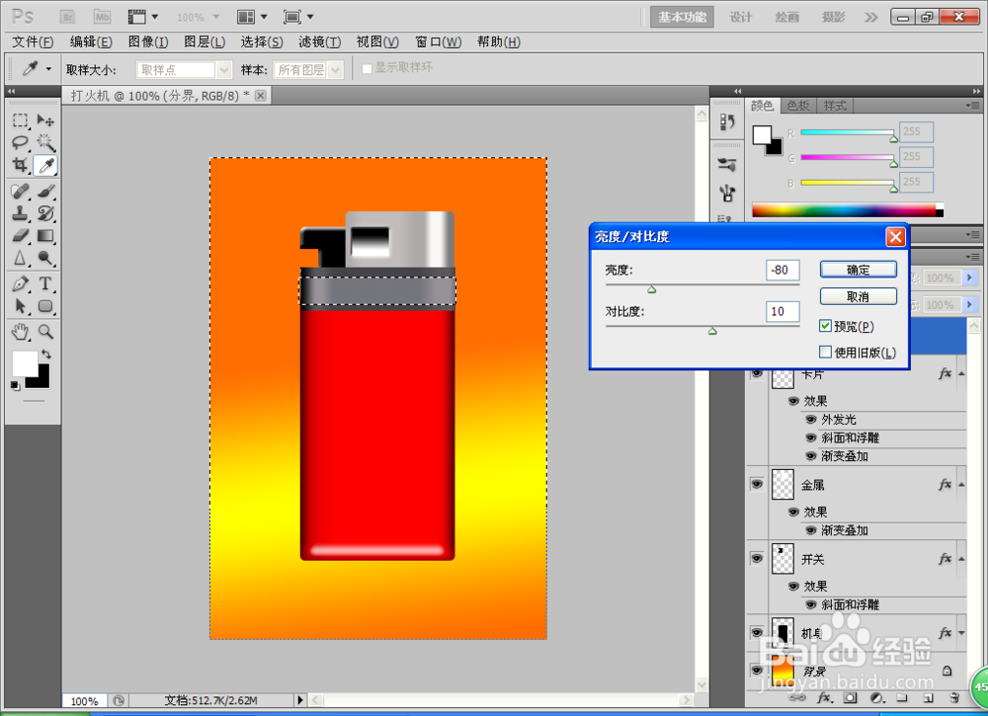The width and height of the screenshot is (988, 716).
Task: Collapse 金属 layer effects arrow
Action: [x=961, y=484]
